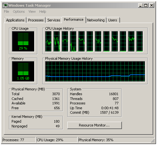Click the CPU Usage meter showing 29 %

(x=23, y=42)
